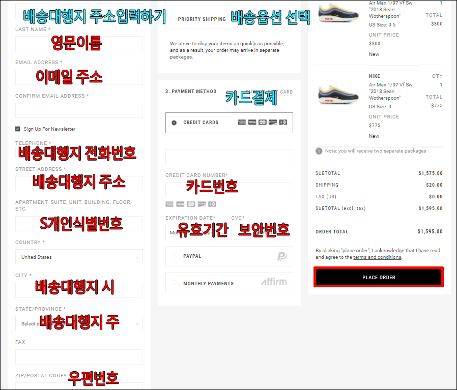Click the CVC input field
The width and height of the screenshot is (457, 390).
tap(241, 232)
